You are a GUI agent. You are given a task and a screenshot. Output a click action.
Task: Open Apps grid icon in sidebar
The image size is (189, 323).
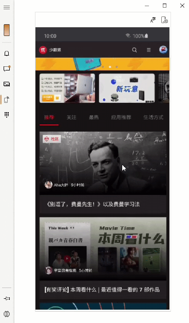tap(7, 115)
